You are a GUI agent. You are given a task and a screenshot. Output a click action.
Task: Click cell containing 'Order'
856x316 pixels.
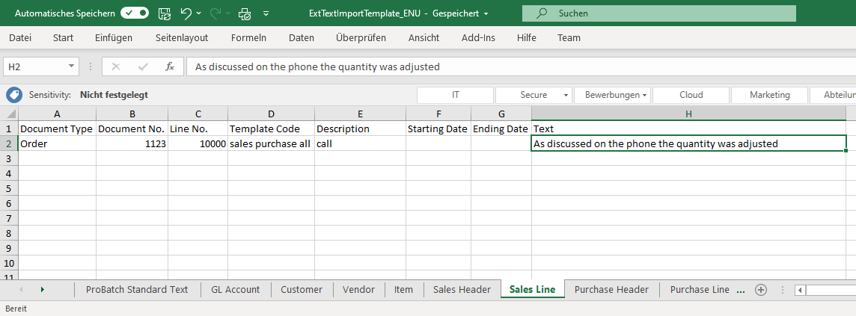58,144
